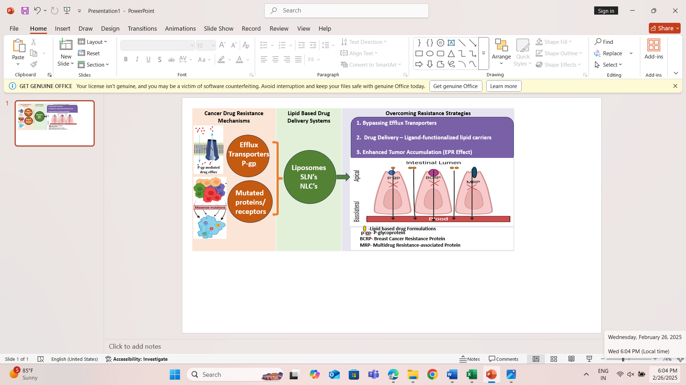Click the Clear All Formatting icon
Image resolution: width=686 pixels, height=385 pixels.
click(246, 45)
